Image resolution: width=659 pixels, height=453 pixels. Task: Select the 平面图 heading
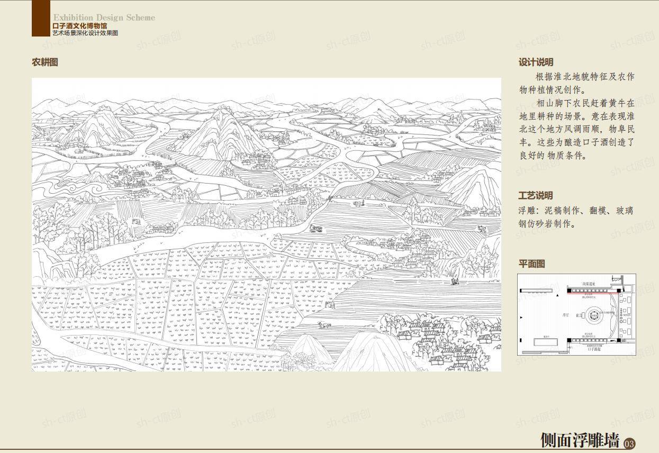click(531, 264)
